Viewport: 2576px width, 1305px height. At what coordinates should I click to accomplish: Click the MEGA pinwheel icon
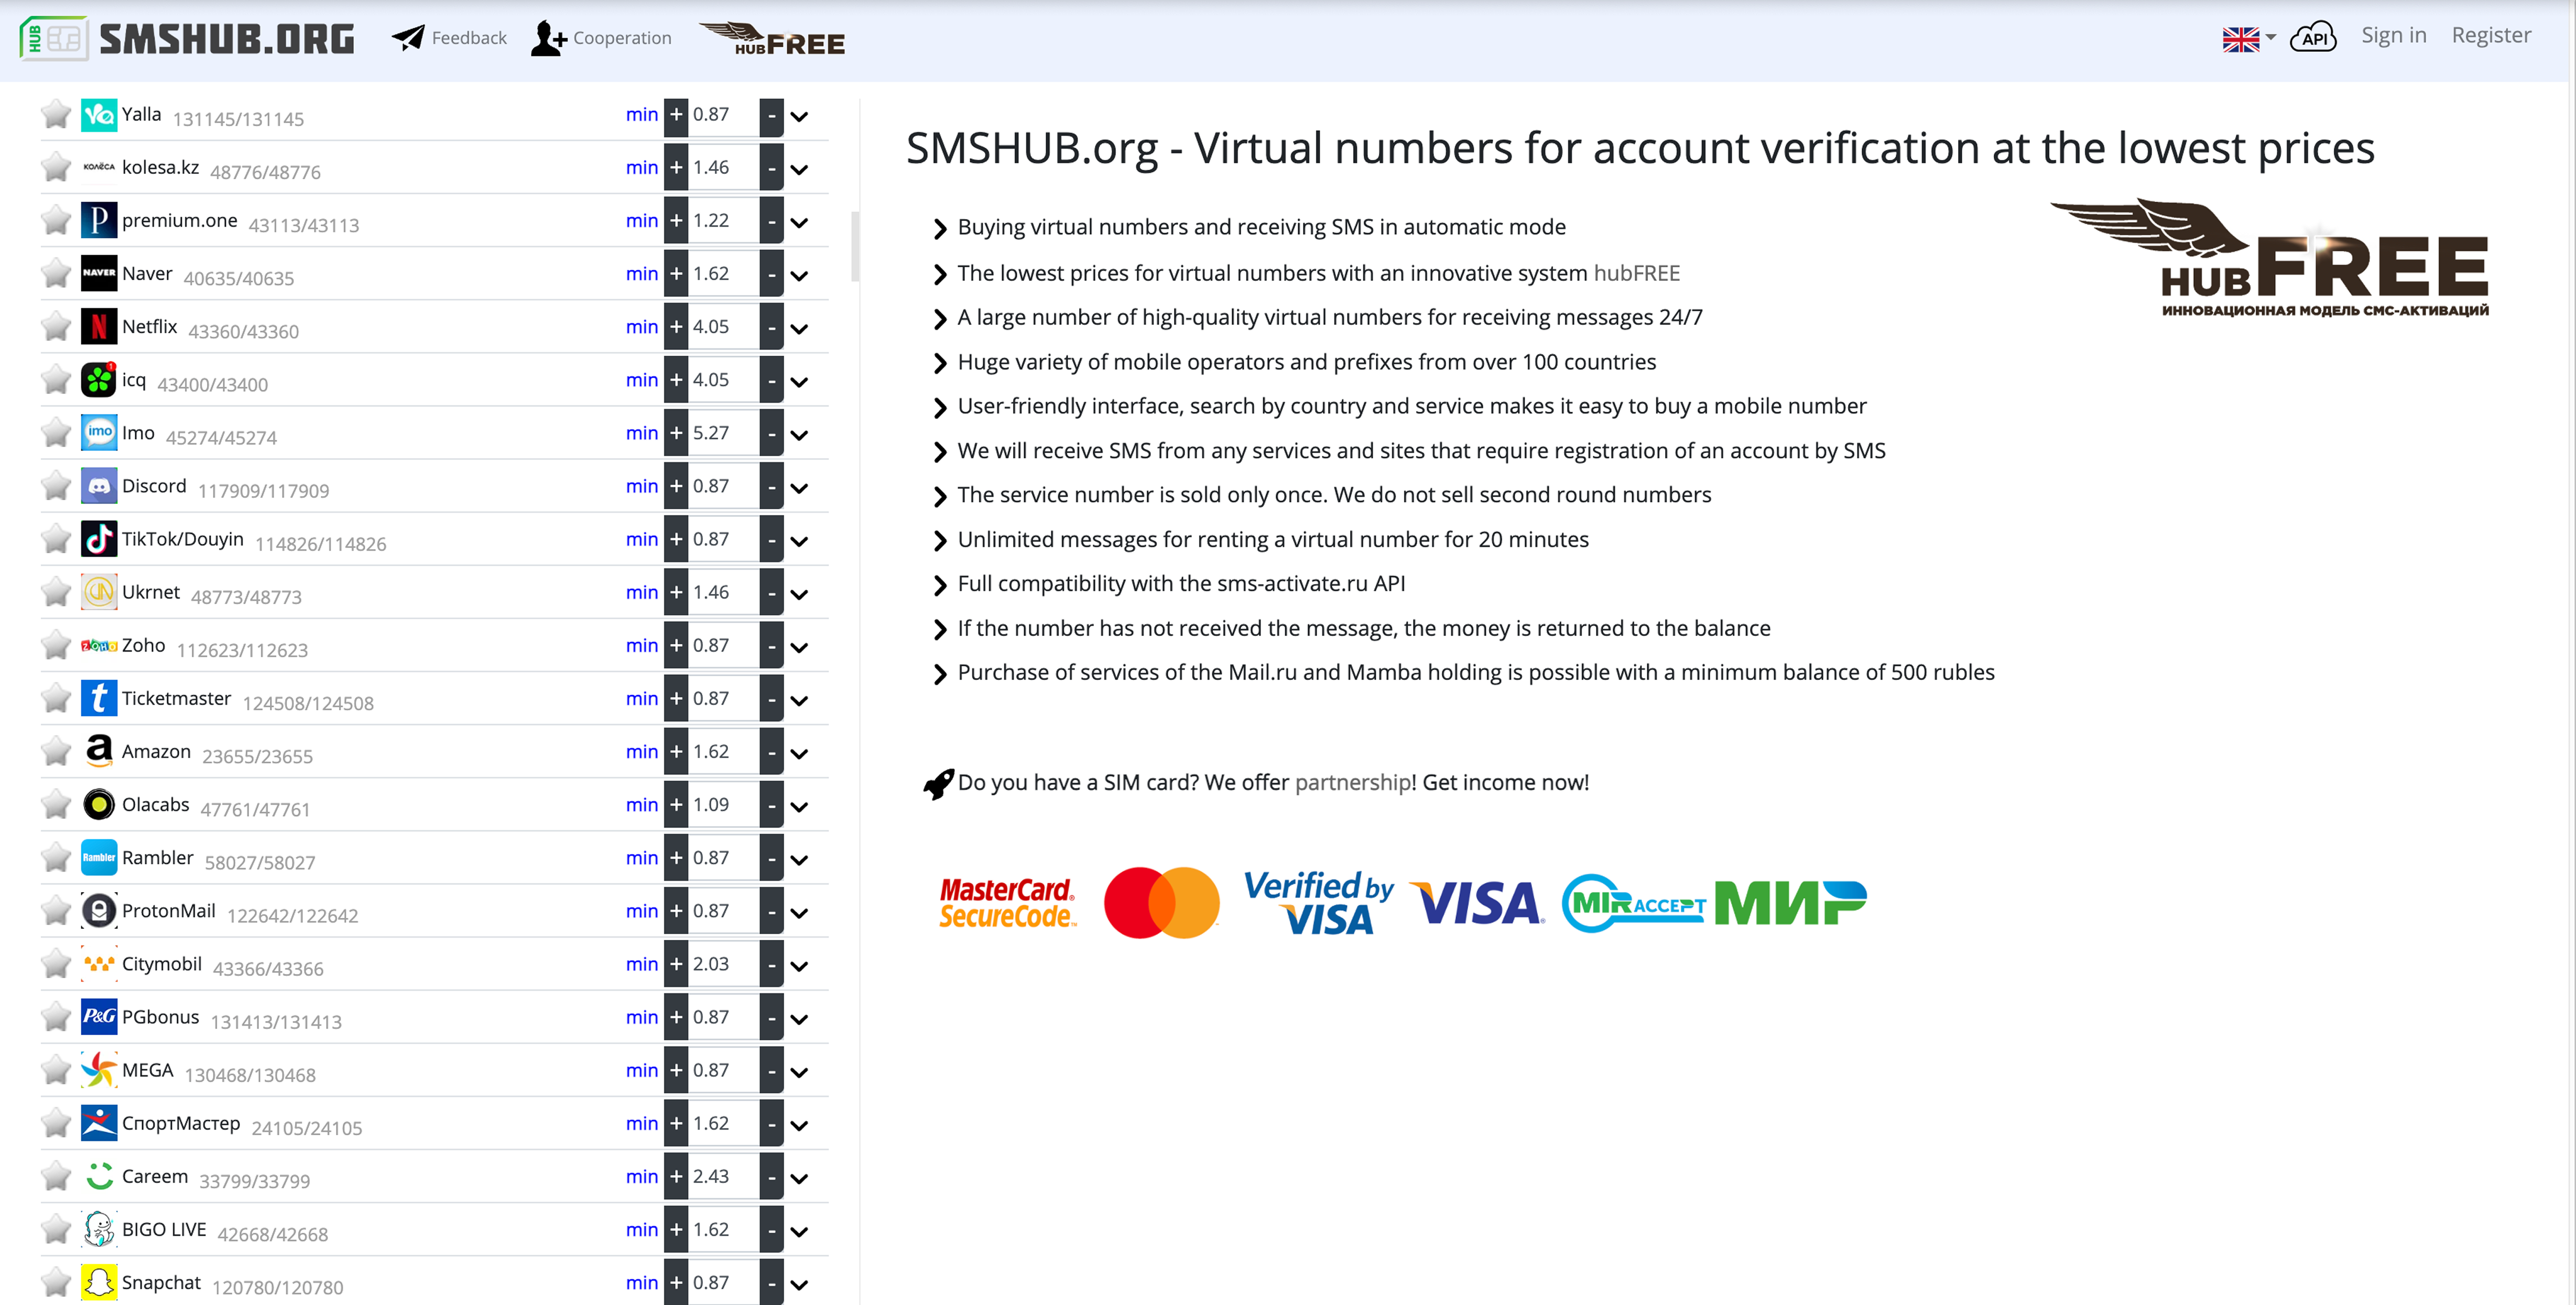pos(99,1070)
